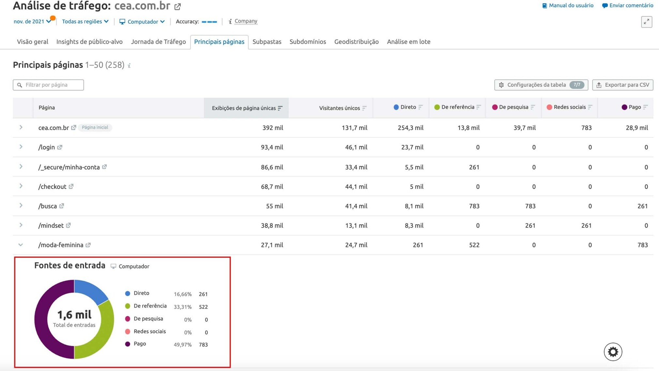
Task: Switch to Insights de público-alvo tab
Action: (x=89, y=42)
